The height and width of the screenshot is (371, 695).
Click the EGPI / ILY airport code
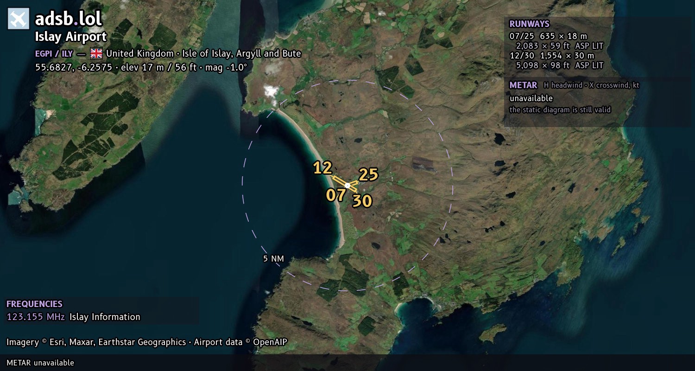pyautogui.click(x=54, y=53)
